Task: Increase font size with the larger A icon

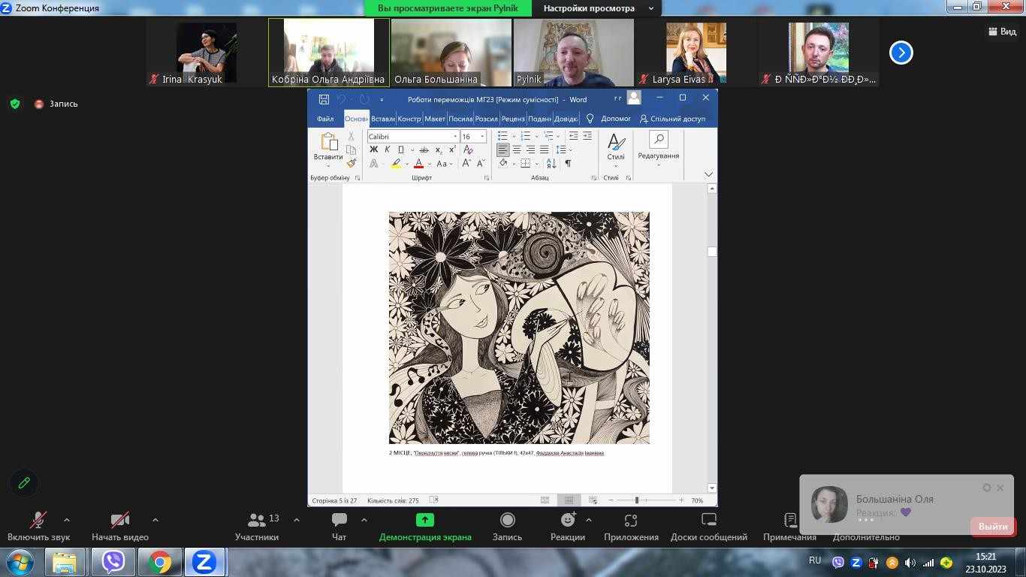Action: (x=466, y=163)
